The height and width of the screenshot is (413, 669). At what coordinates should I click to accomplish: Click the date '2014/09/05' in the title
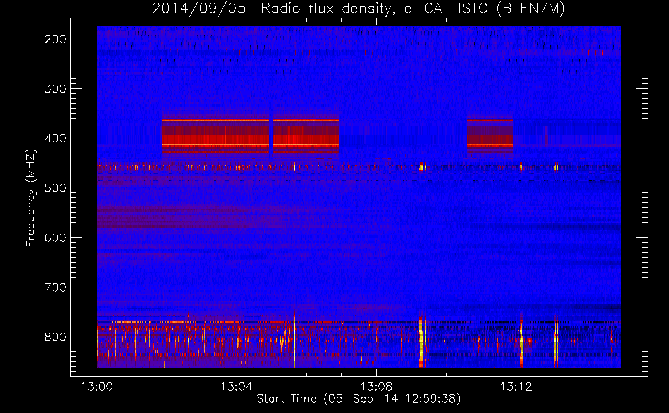point(199,9)
